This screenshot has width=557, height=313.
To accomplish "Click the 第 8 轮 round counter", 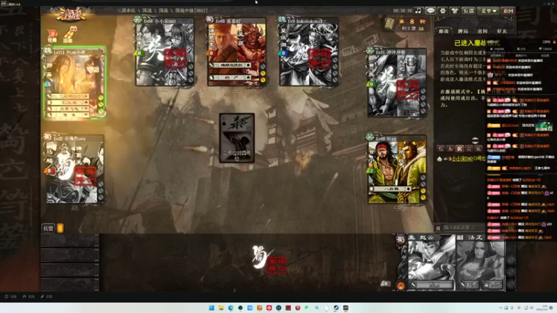I will [x=412, y=22].
